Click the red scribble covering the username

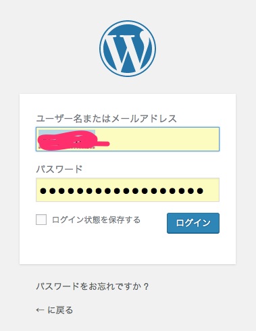click(72, 141)
